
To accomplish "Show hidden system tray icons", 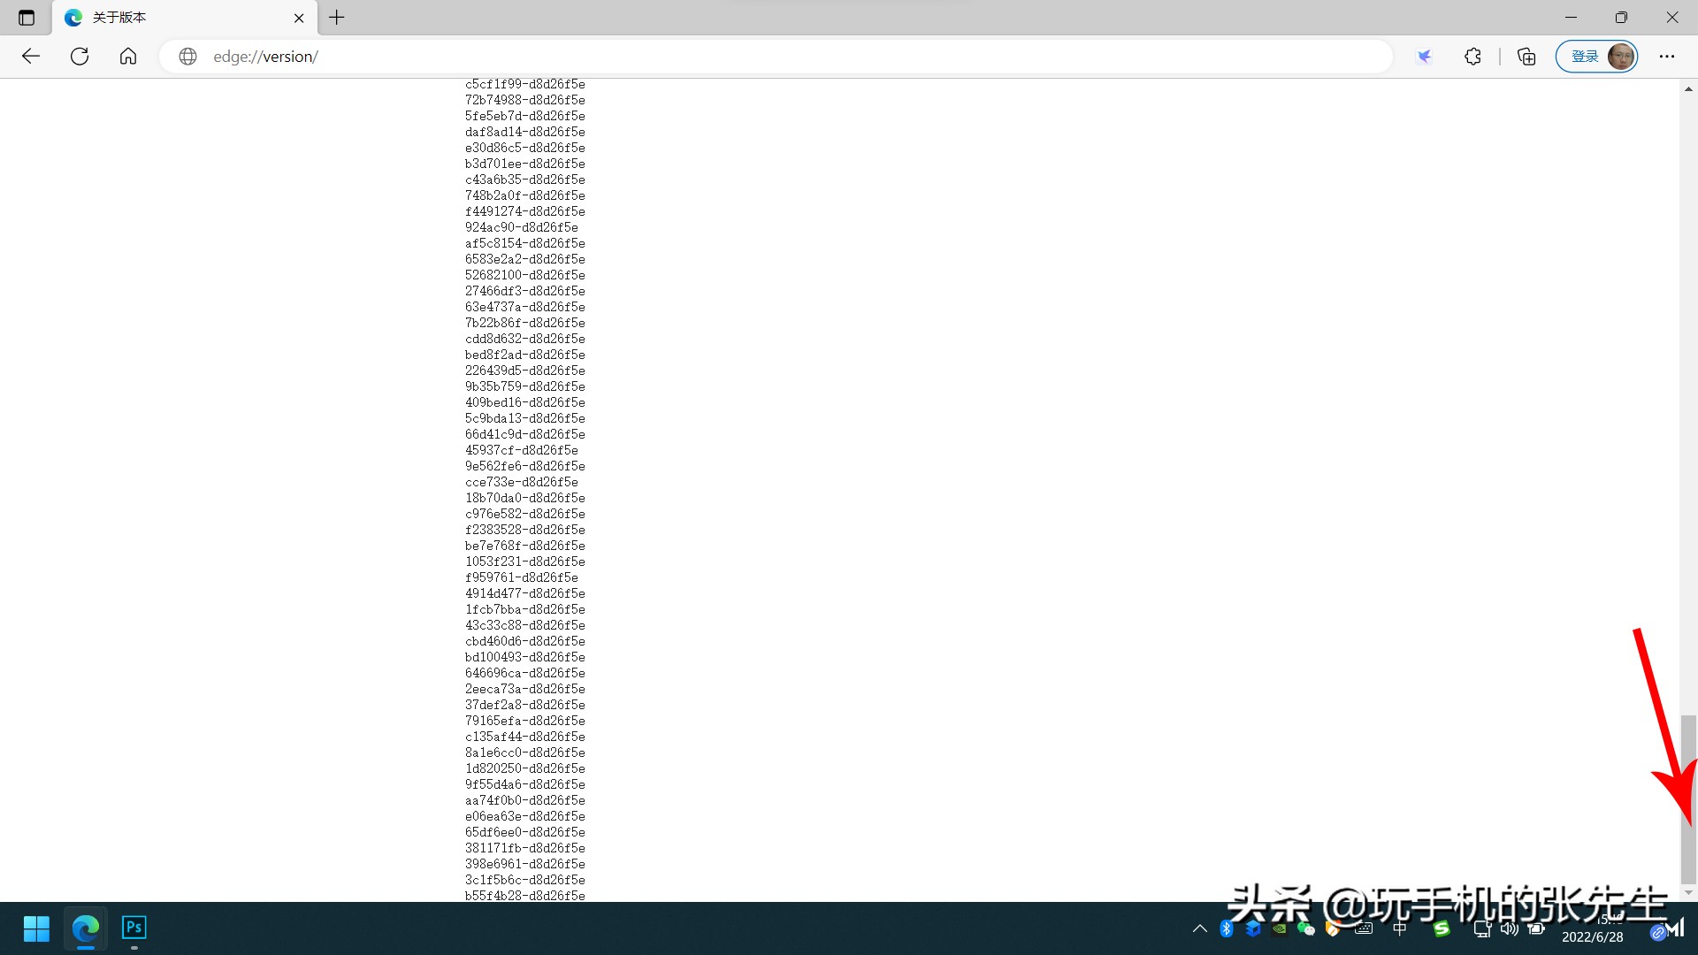I will click(1199, 928).
